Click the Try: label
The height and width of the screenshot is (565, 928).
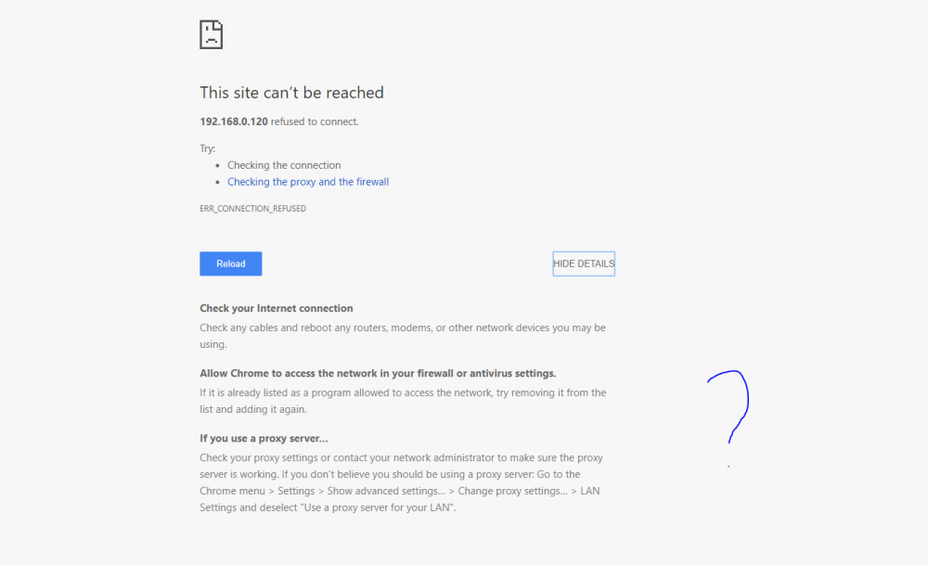point(207,148)
